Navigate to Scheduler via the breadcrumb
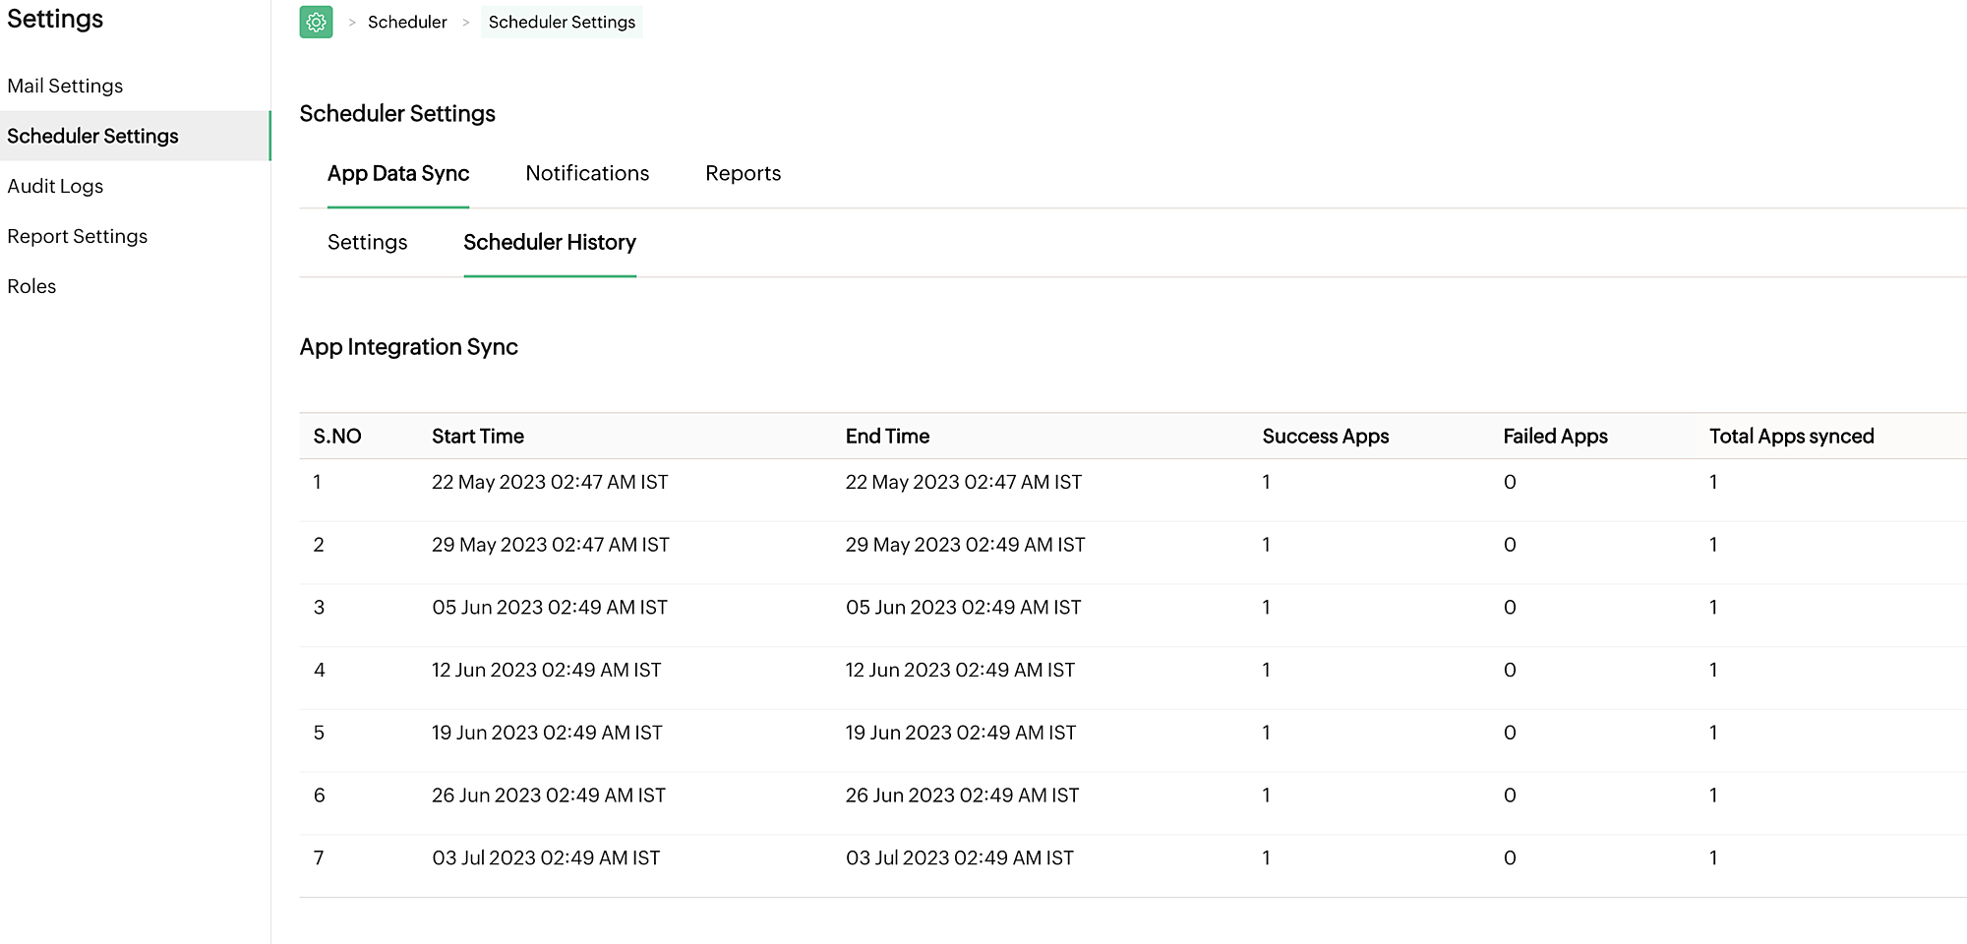This screenshot has height=944, width=1967. click(x=407, y=22)
